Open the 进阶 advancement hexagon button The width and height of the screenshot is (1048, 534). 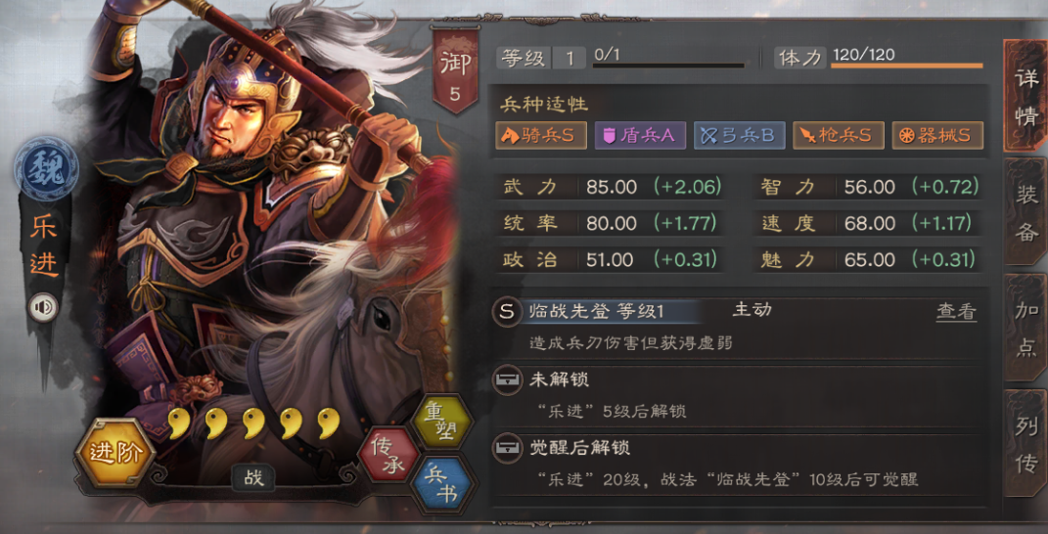115,454
